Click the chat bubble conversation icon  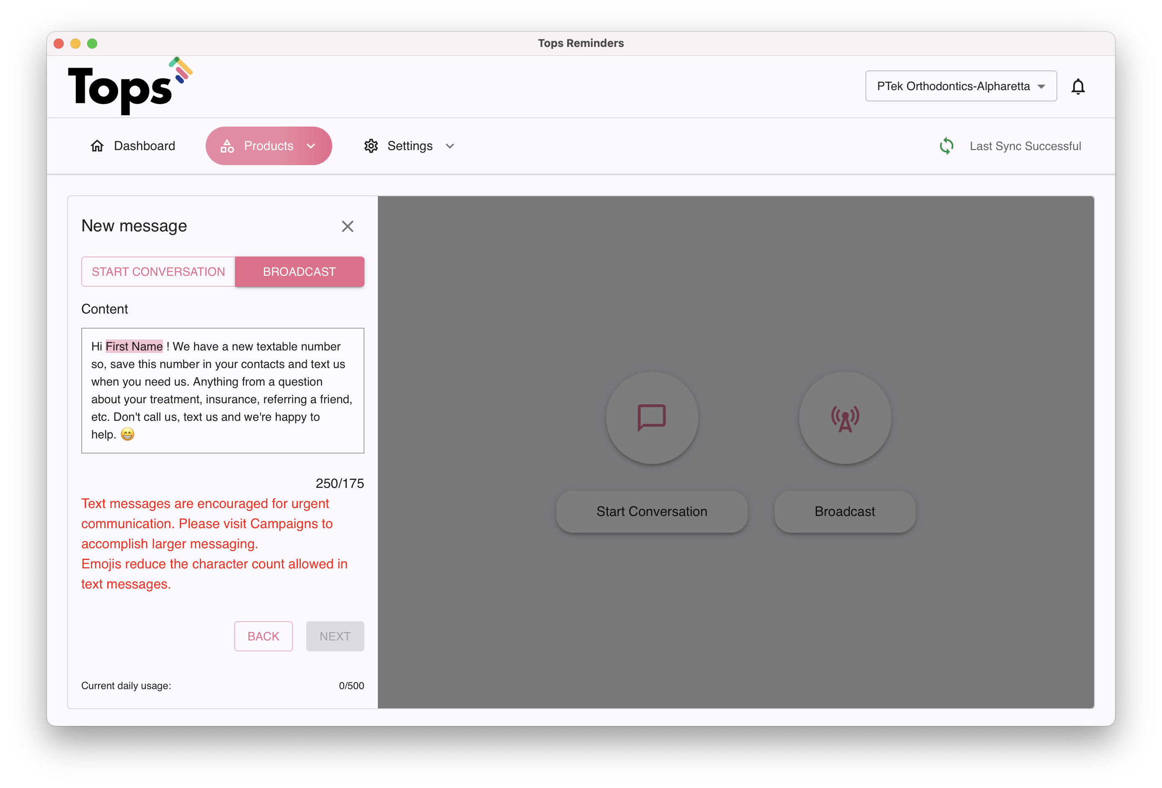pos(651,417)
